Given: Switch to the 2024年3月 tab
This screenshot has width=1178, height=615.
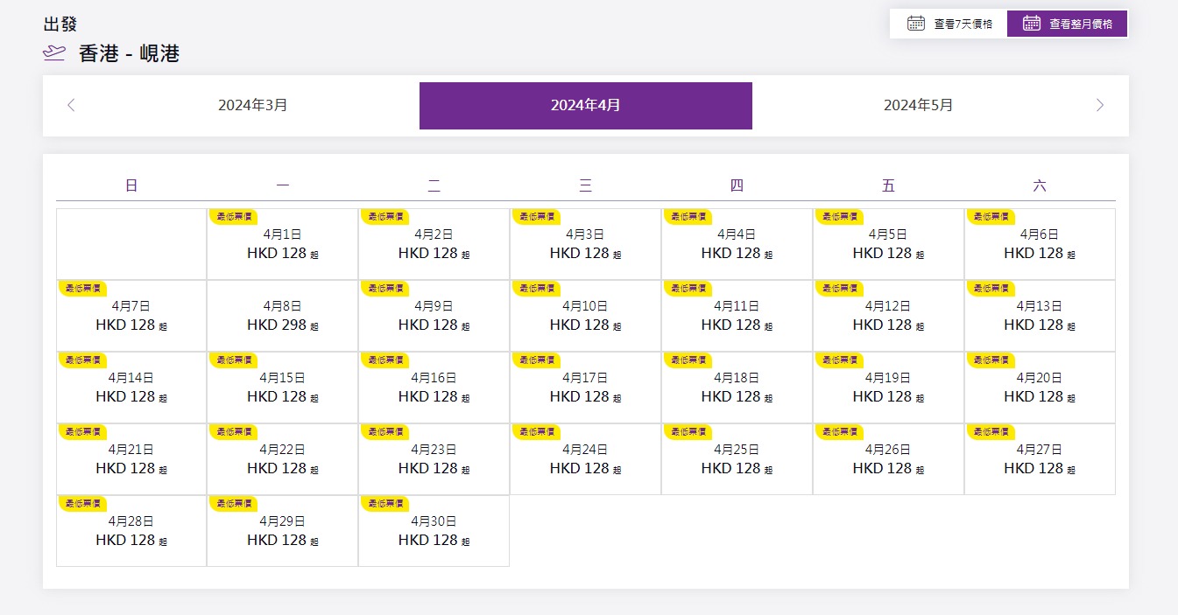Looking at the screenshot, I should click(252, 106).
